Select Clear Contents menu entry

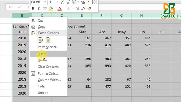coord(48,67)
